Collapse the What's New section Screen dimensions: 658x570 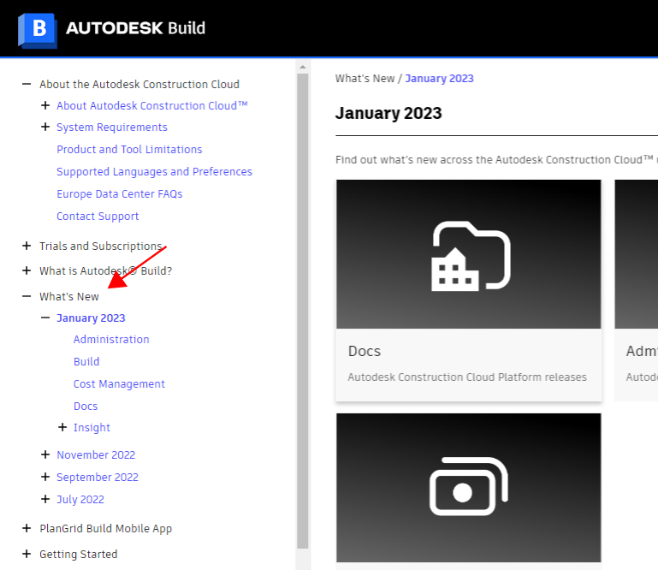point(27,296)
